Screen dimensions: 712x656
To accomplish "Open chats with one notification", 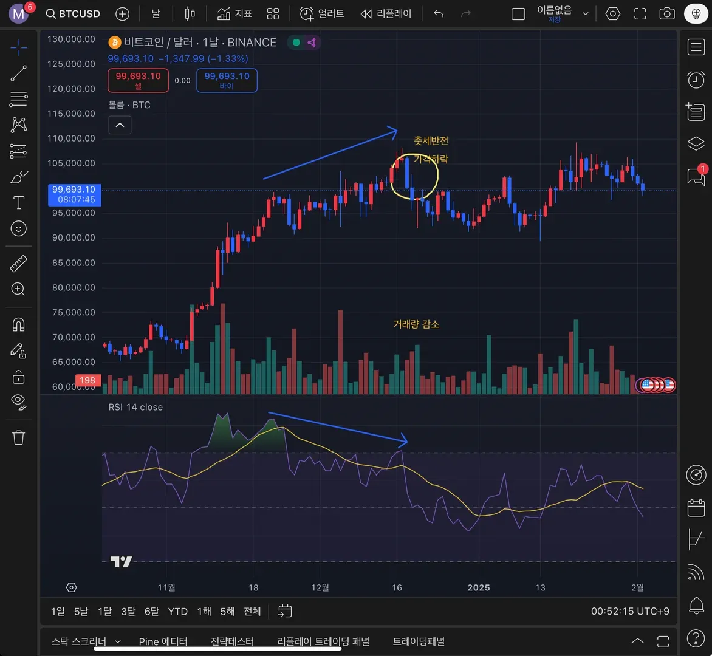I will (x=697, y=176).
